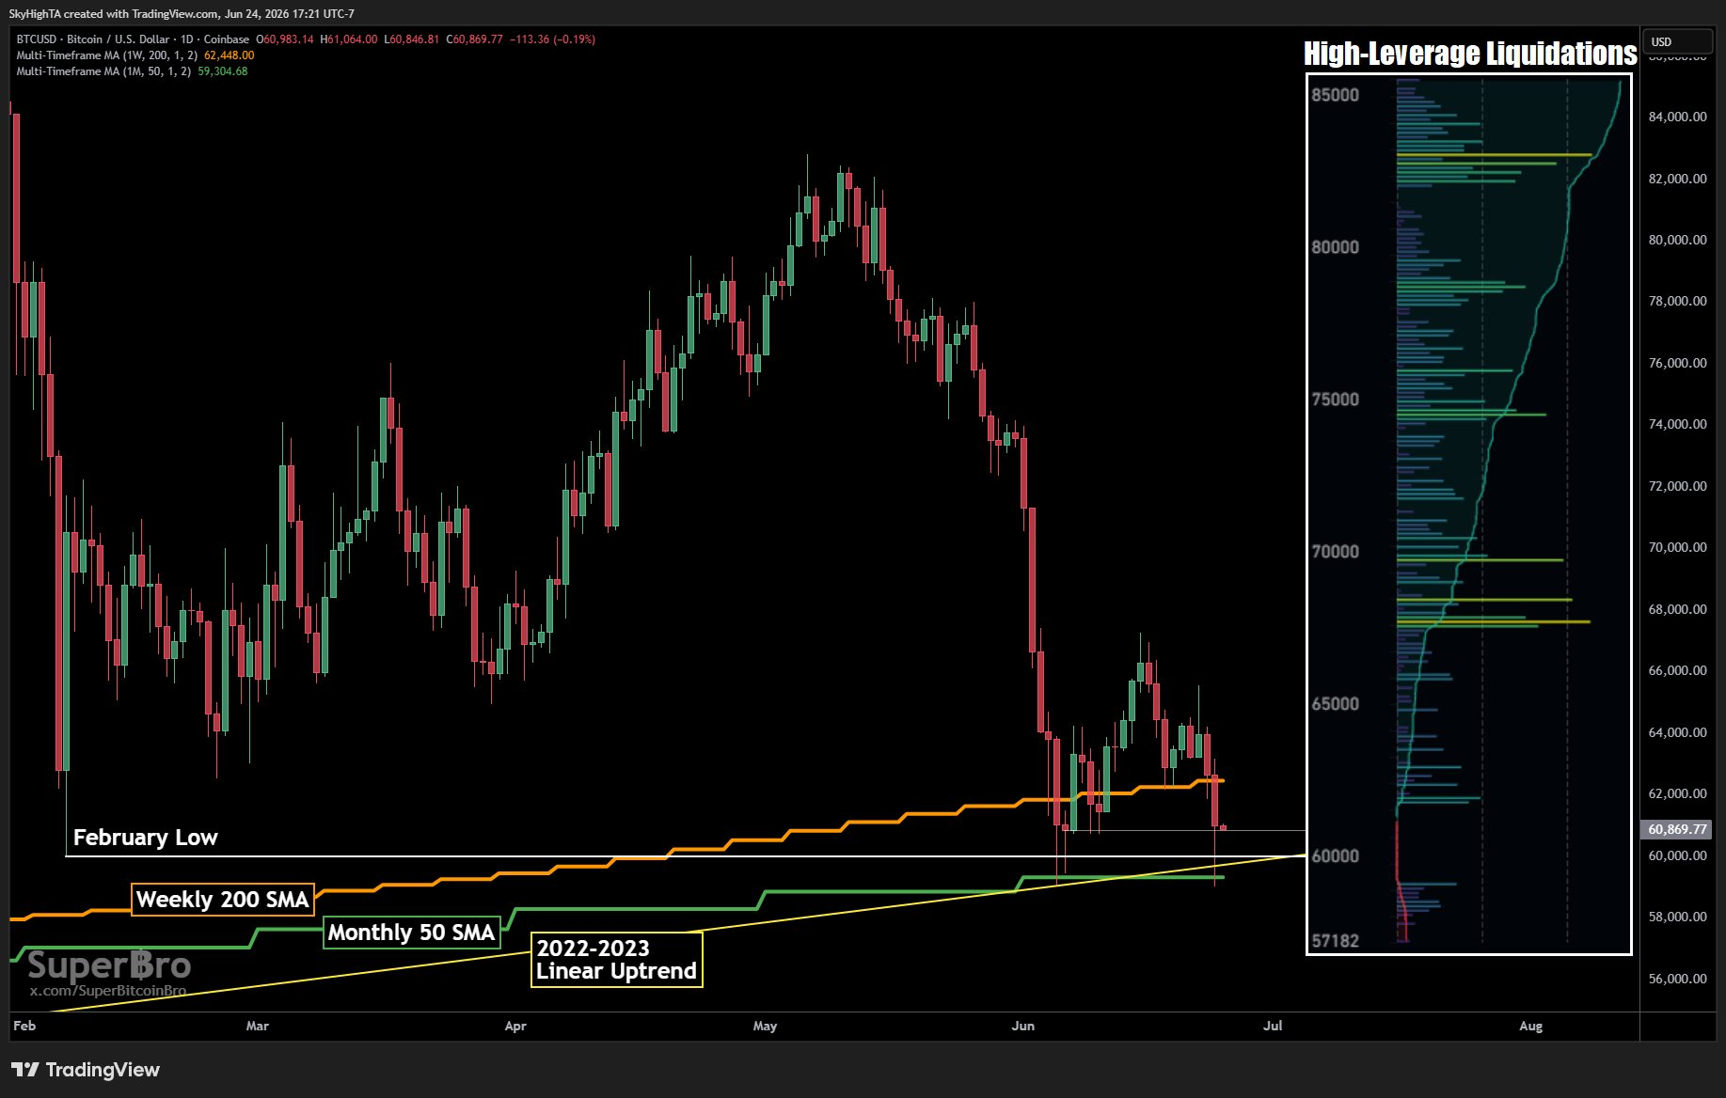Click the TradingView logo at bottom left
Screen dimensions: 1726x1098
pyautogui.click(x=86, y=1070)
